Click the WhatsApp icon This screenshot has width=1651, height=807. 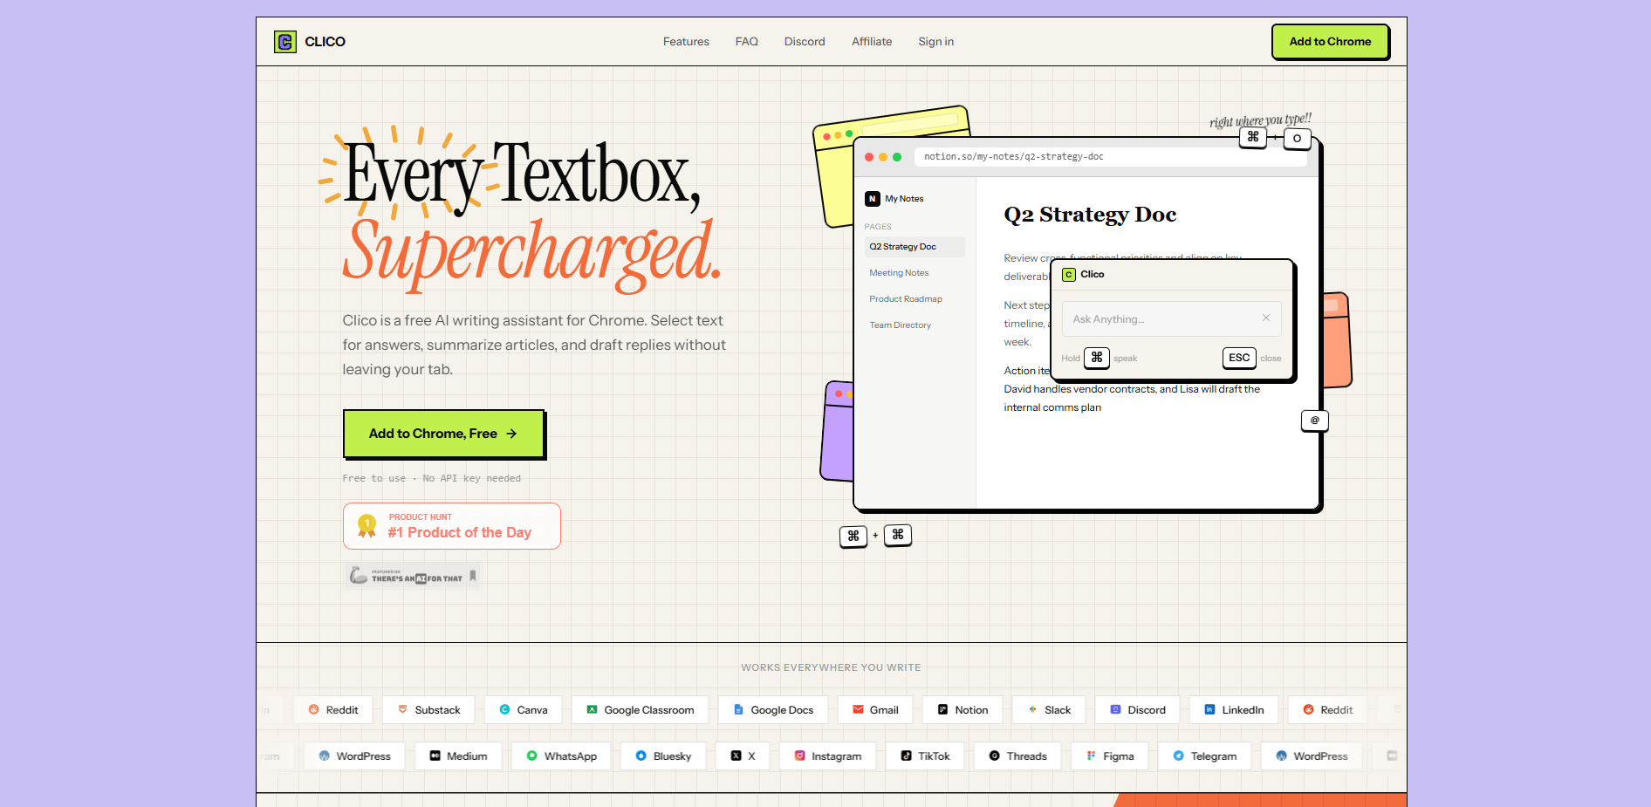(x=531, y=756)
